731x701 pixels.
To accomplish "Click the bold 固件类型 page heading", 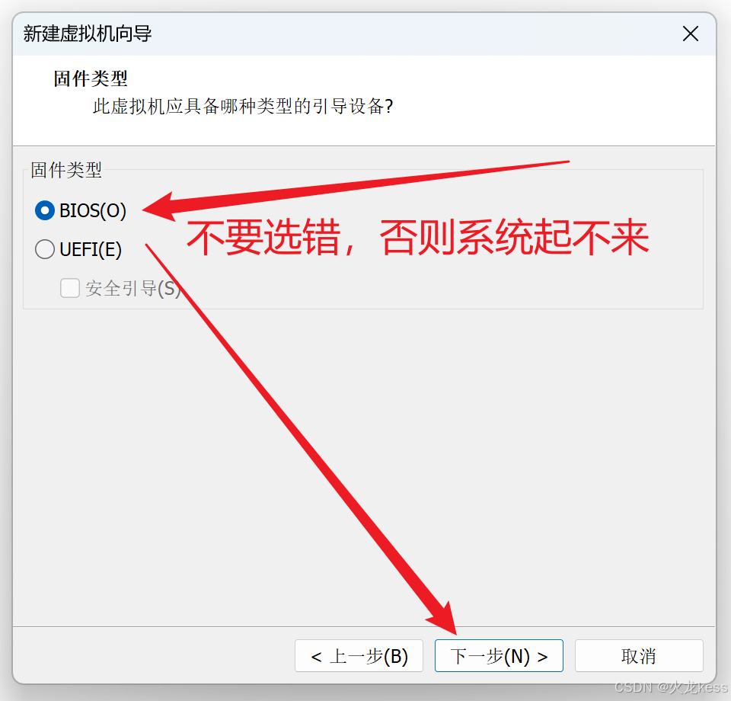I will [x=91, y=78].
